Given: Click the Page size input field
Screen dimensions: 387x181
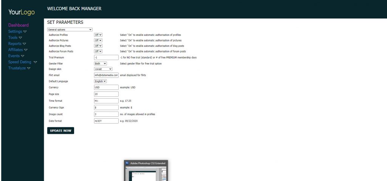Looking at the screenshot, I should click(106, 94).
